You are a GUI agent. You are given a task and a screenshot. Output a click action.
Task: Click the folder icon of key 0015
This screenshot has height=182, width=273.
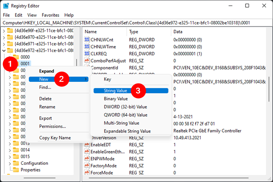pos(16,156)
